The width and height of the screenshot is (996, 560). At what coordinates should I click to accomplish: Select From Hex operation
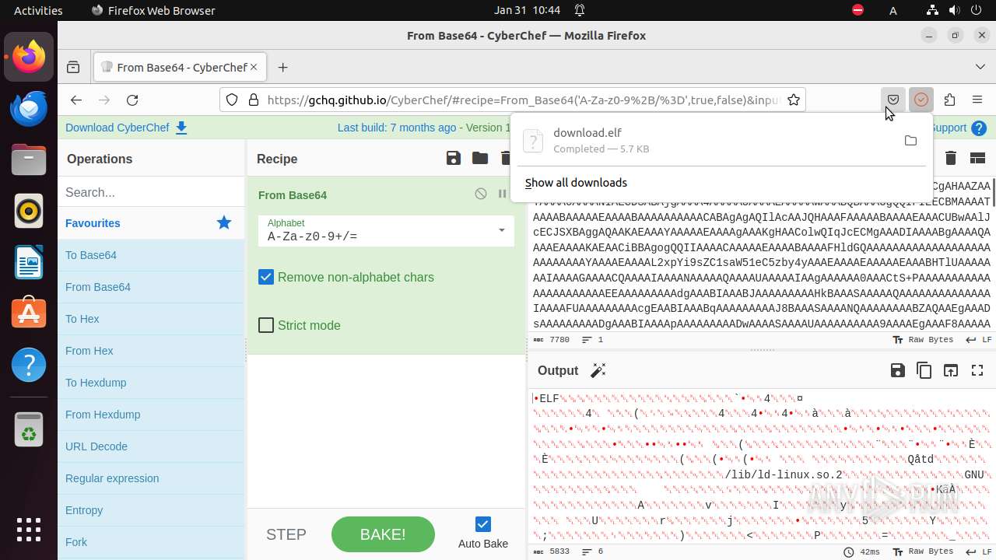(151, 351)
